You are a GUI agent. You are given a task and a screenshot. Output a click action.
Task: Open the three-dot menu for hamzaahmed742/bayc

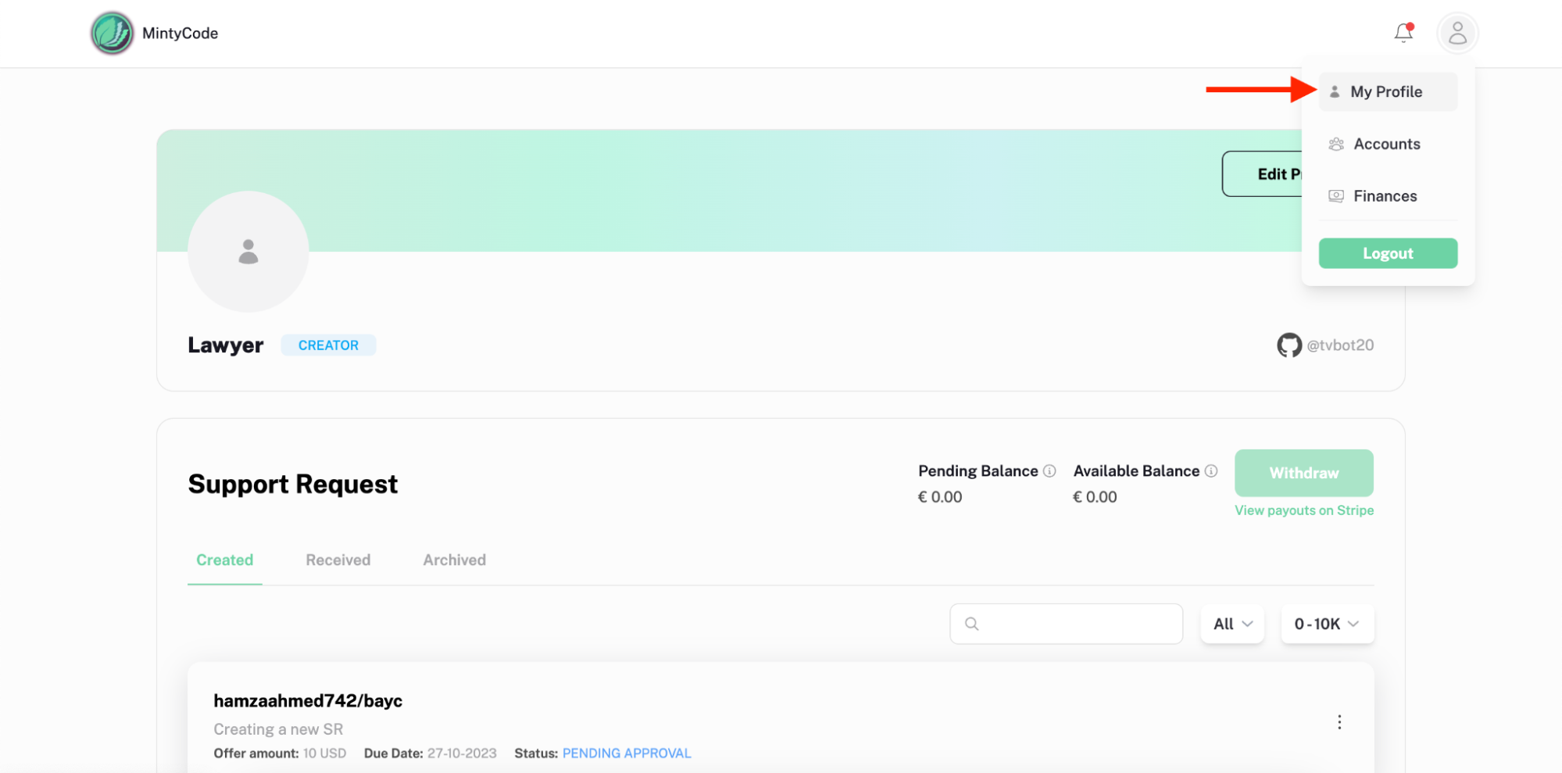(1339, 722)
